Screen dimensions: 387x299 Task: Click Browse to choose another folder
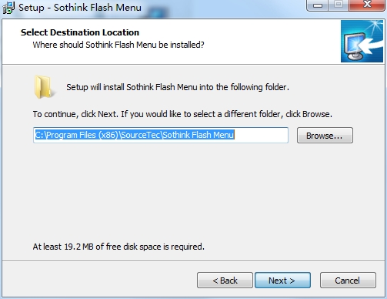pyautogui.click(x=325, y=136)
